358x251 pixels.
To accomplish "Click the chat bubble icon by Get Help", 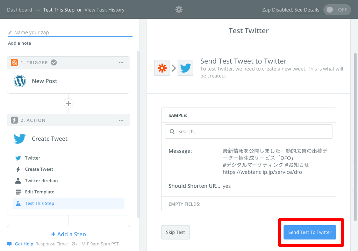I will point(9,244).
